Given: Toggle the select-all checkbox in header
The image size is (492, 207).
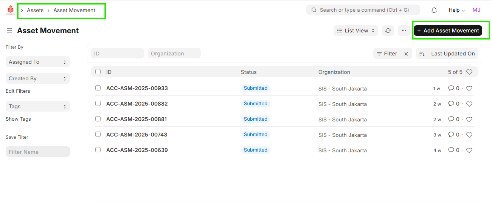Looking at the screenshot, I should tap(98, 72).
